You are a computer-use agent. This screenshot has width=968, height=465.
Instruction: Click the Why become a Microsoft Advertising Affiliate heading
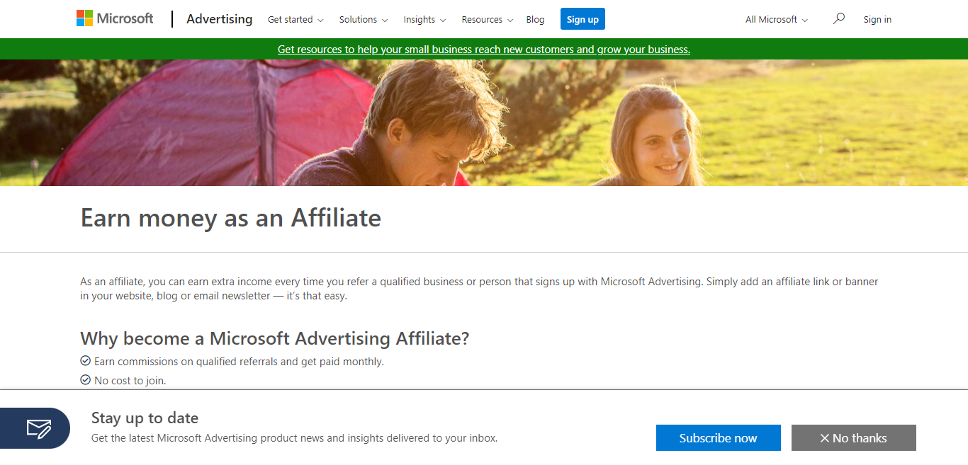pyautogui.click(x=274, y=338)
